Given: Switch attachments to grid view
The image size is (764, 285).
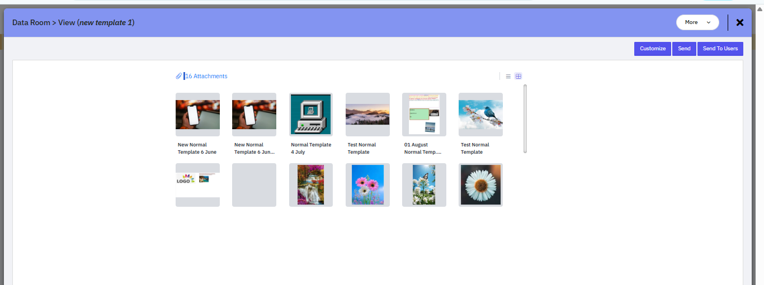Looking at the screenshot, I should click(x=518, y=77).
